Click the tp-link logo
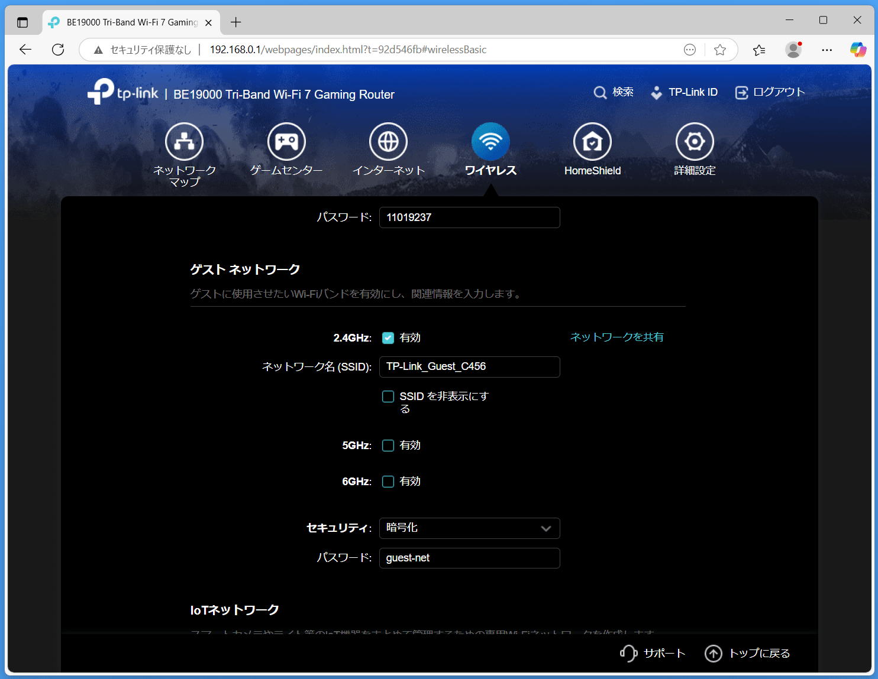This screenshot has height=679, width=878. click(x=123, y=92)
